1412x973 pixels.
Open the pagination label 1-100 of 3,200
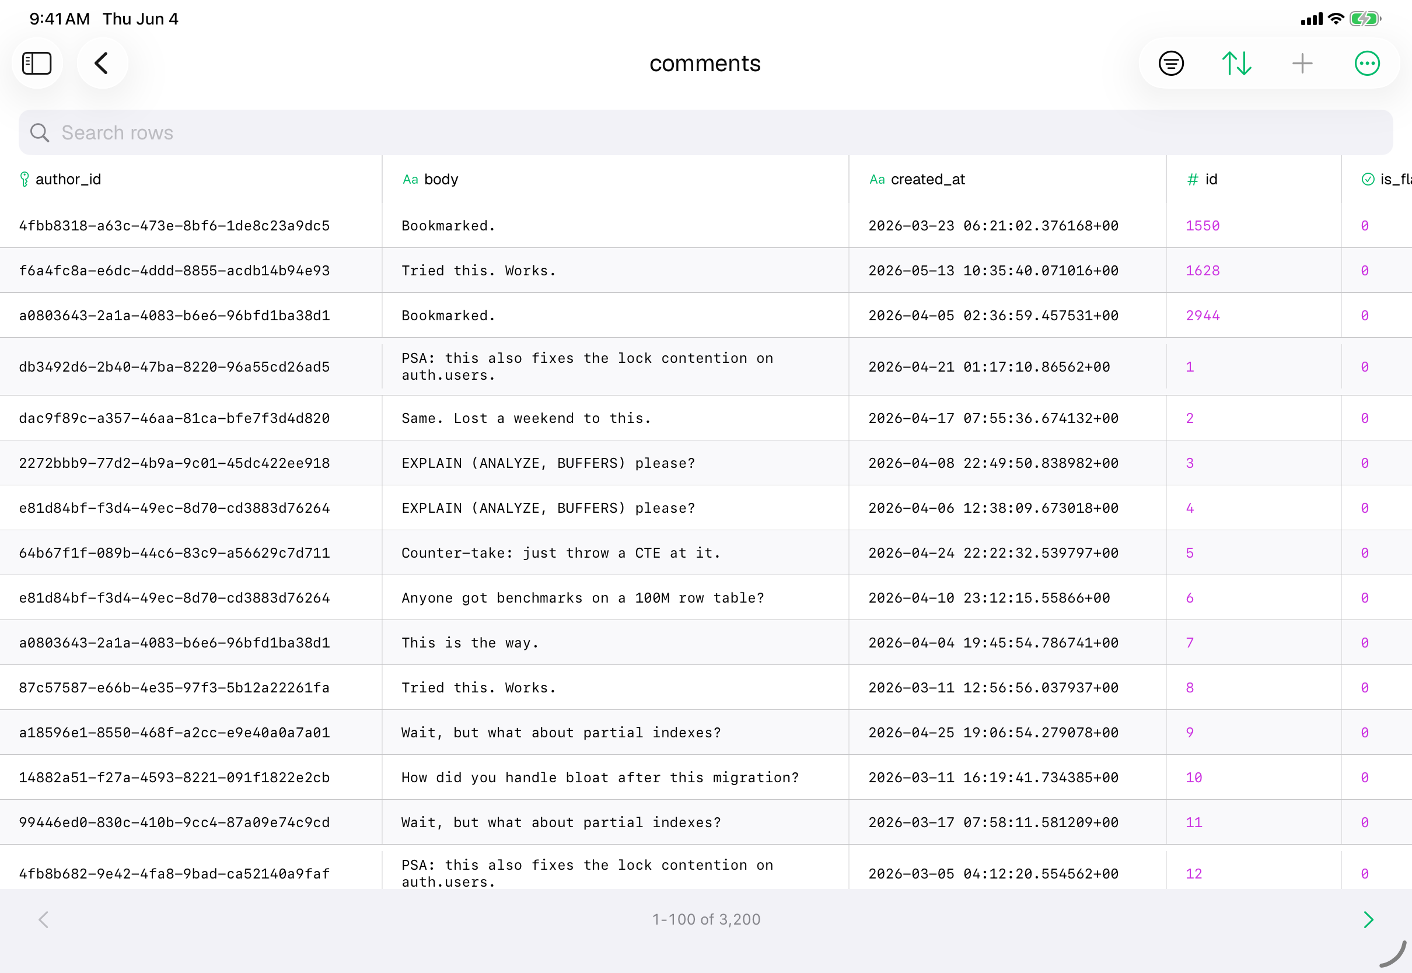pos(706,919)
